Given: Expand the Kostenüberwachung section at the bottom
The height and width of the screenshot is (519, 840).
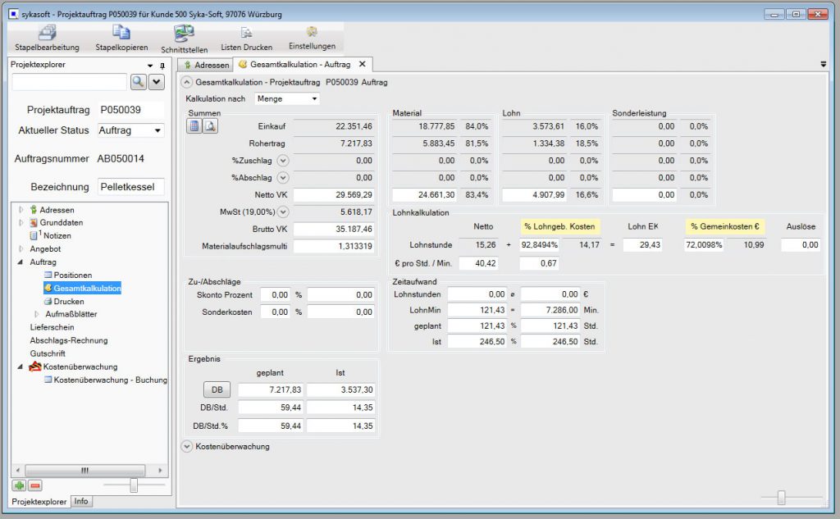Looking at the screenshot, I should tap(185, 446).
